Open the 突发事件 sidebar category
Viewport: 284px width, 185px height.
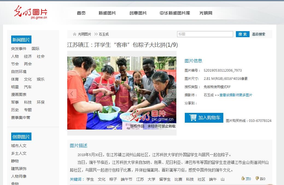tap(19, 49)
